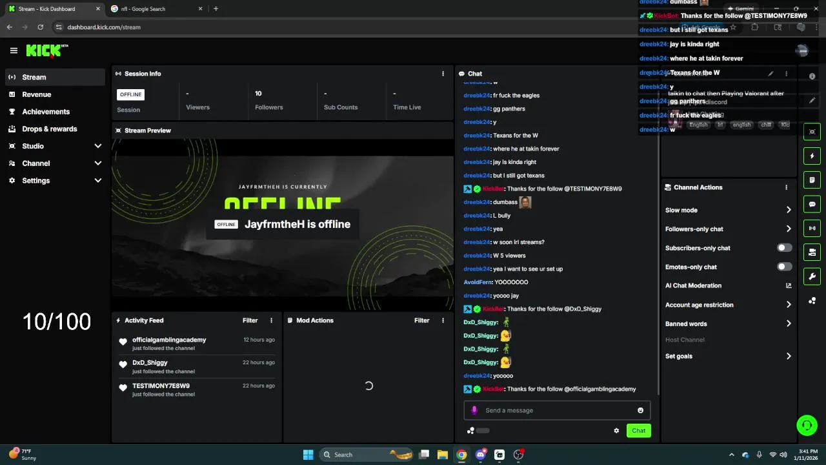This screenshot has width=826, height=465.
Task: Open a new browser tab
Action: [x=216, y=9]
